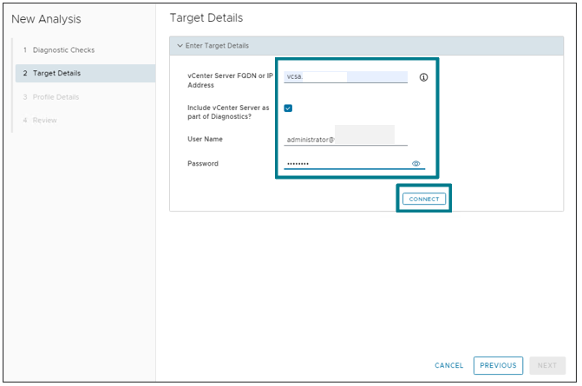The image size is (582, 386).
Task: Go to Diagnostic Checks step
Action: point(63,50)
